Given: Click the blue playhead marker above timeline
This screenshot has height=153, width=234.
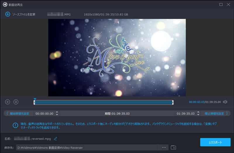Looking at the screenshot, I should [x=35, y=99].
